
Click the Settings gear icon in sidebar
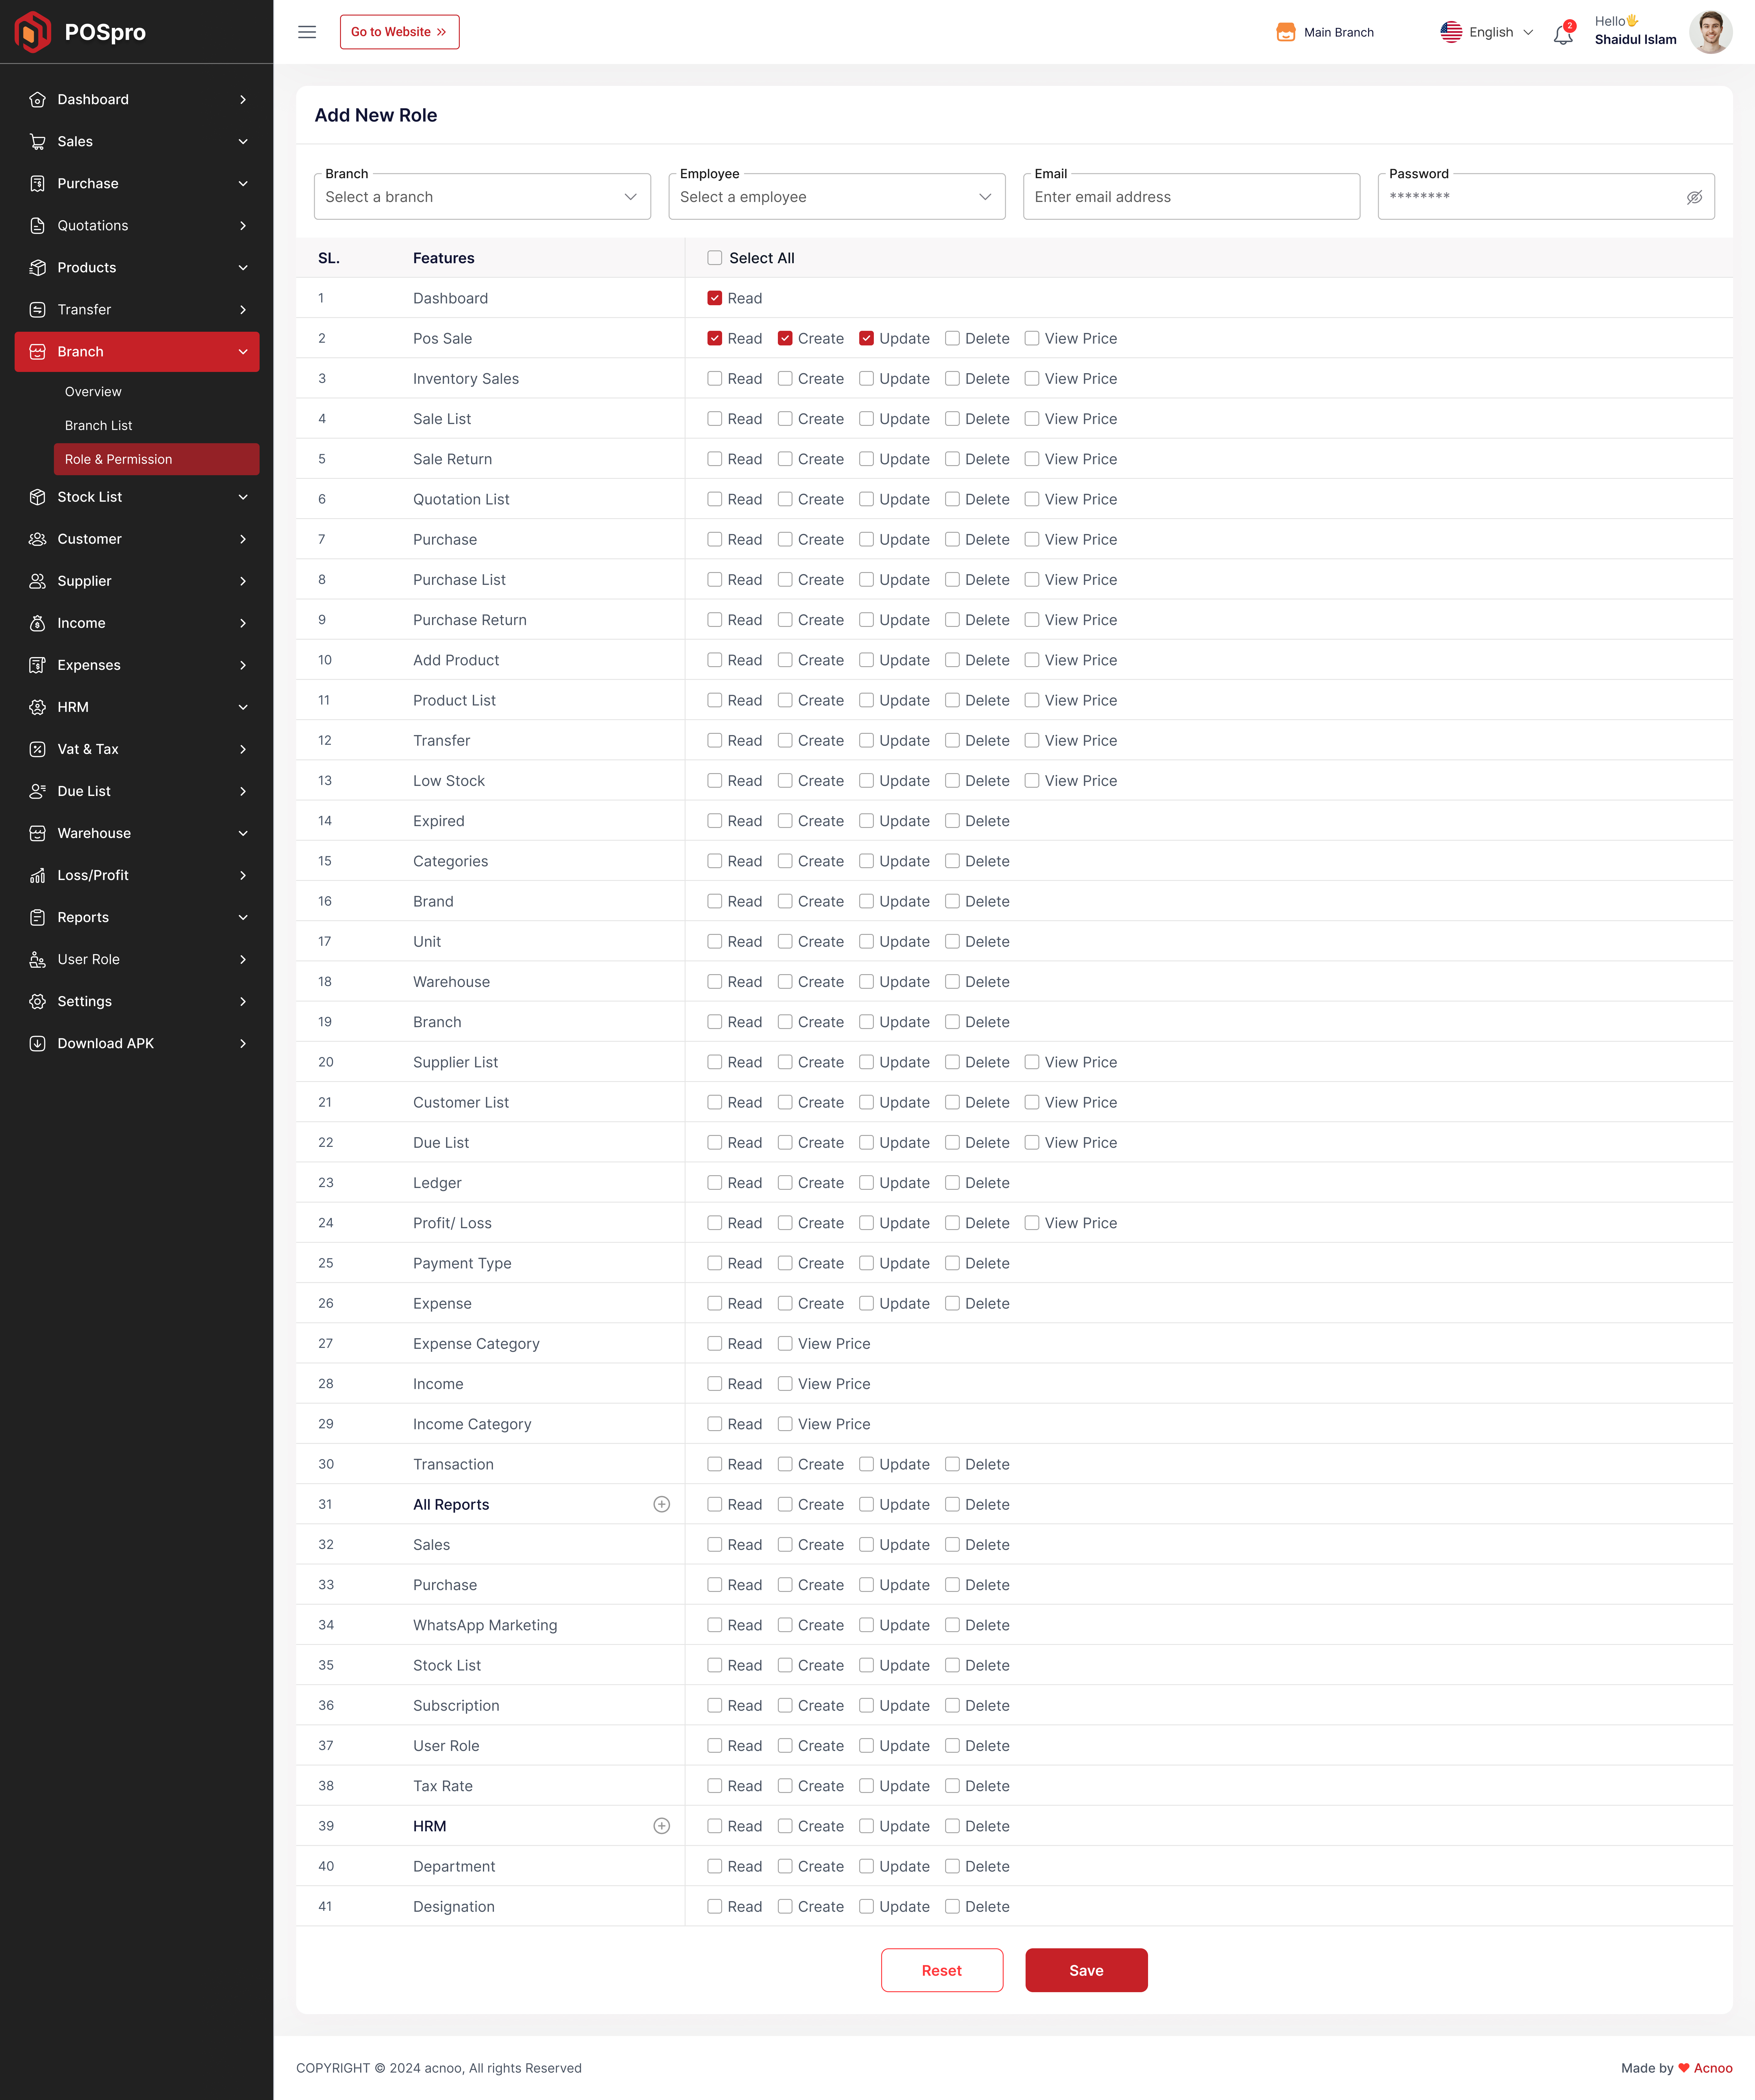pos(37,1001)
